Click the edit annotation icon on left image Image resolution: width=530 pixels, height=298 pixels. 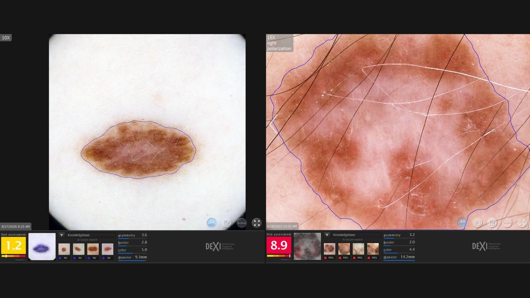coord(227,223)
